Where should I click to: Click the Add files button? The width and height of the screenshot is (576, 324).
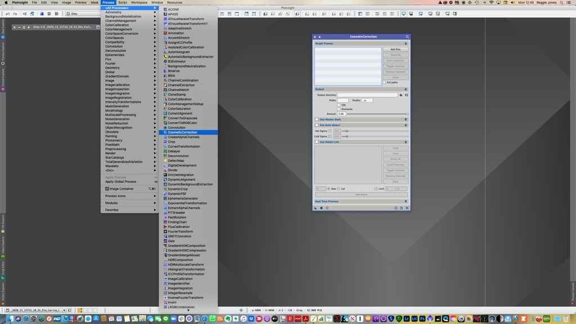[395, 49]
